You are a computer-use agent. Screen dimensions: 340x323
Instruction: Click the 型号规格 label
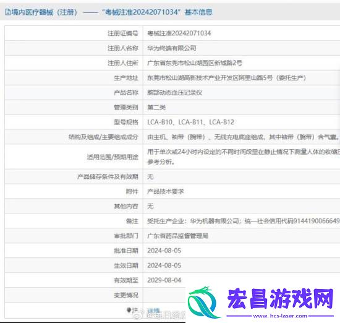pos(126,122)
